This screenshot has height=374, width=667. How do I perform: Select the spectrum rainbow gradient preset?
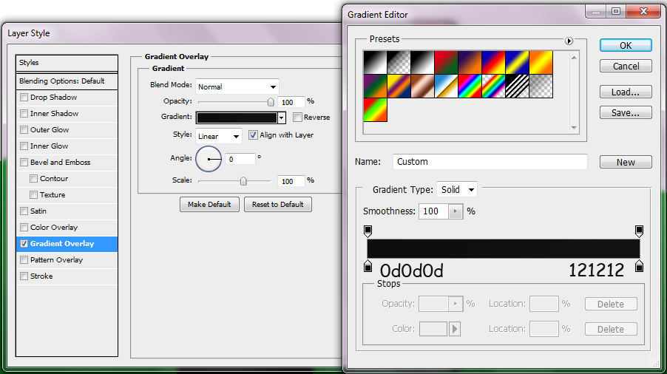tap(470, 86)
